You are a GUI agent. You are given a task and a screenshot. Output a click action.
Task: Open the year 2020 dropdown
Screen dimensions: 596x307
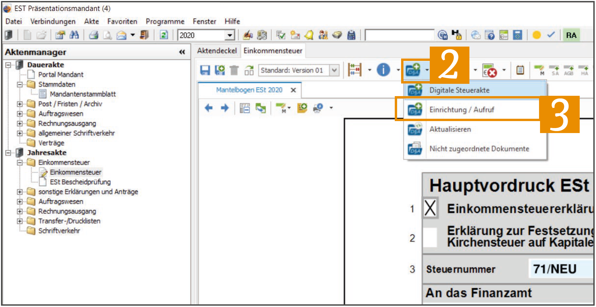230,35
